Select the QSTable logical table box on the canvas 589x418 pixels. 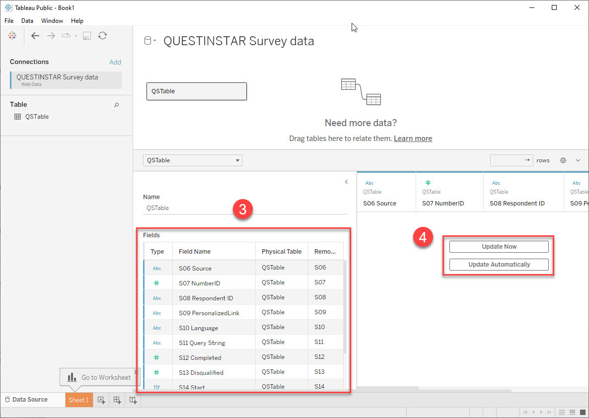[x=197, y=91]
